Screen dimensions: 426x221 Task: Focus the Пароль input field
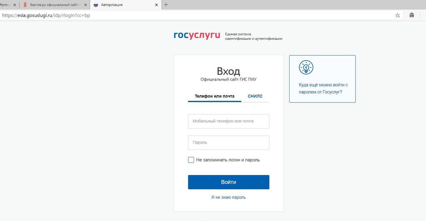coord(229,142)
